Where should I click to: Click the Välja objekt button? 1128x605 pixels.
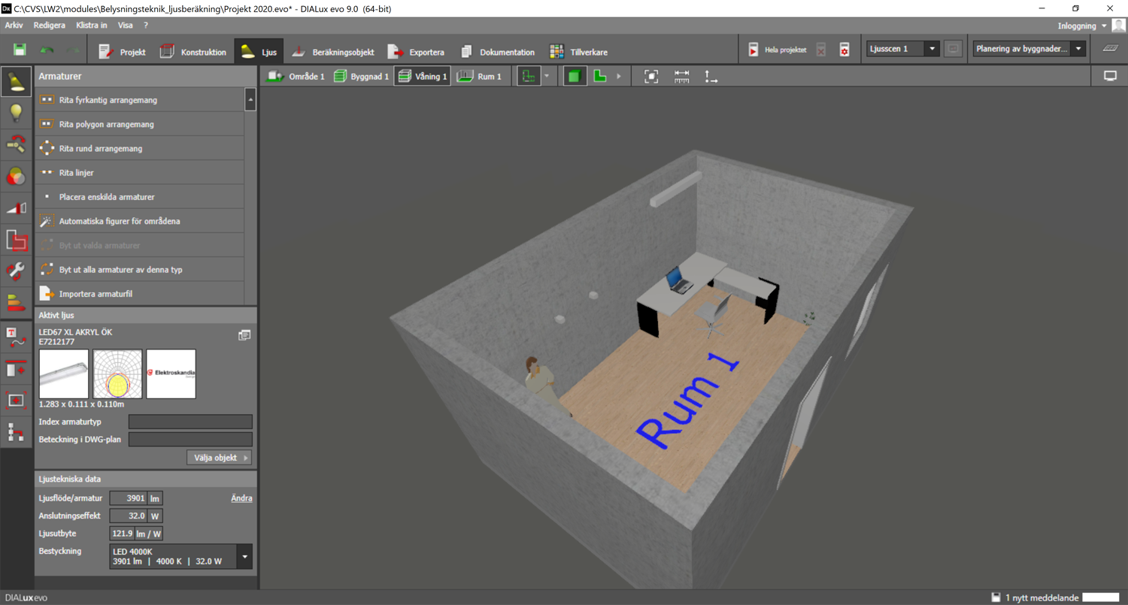point(219,458)
